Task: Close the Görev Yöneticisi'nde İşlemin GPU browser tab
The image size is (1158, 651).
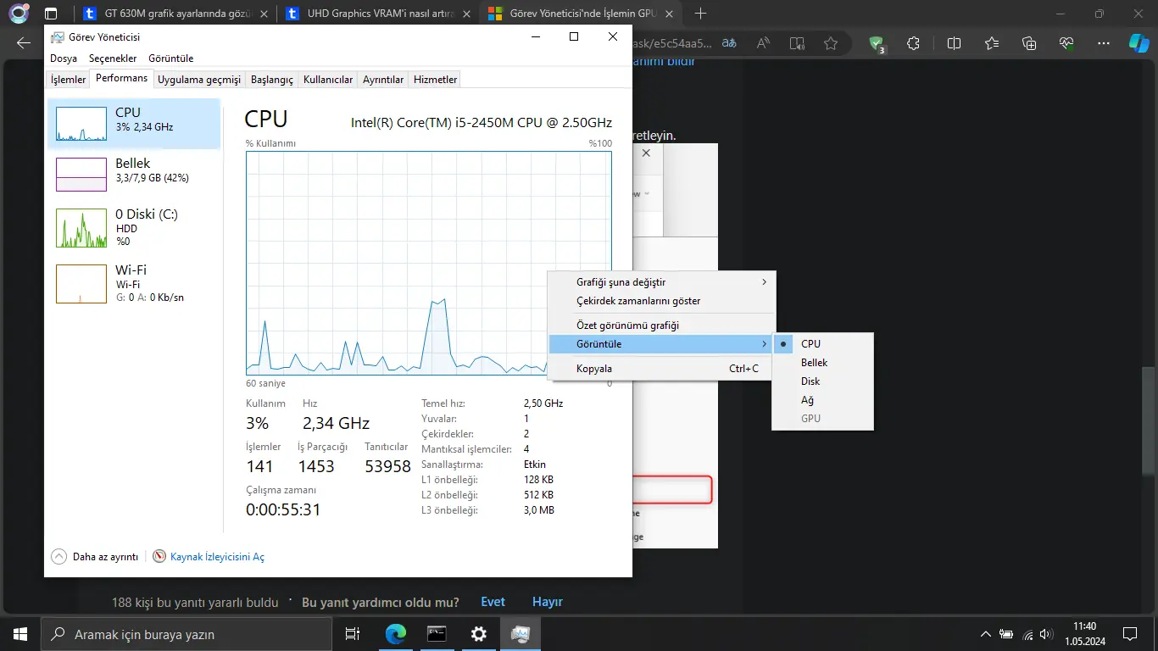Action: pyautogui.click(x=670, y=14)
